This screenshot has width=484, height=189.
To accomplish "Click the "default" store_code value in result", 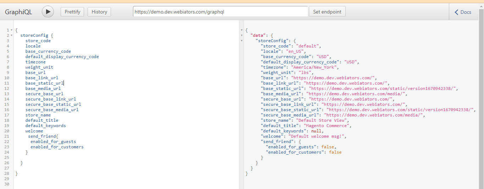I will tap(308, 46).
